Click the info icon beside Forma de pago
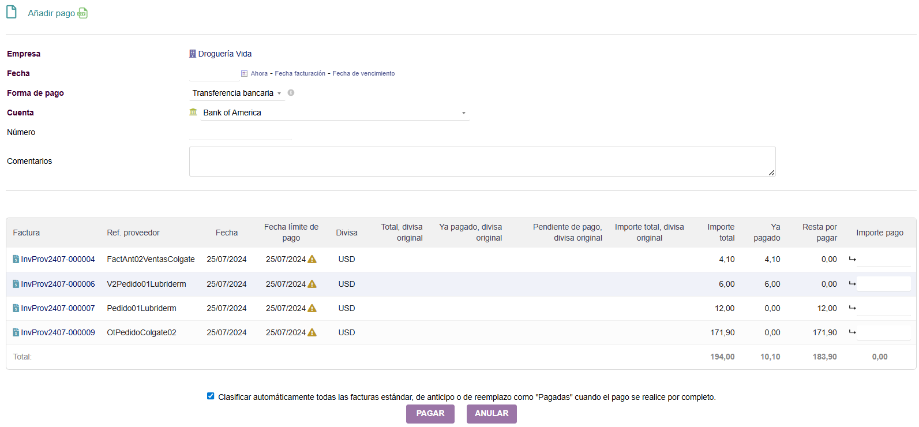This screenshot has height=427, width=919. click(291, 93)
